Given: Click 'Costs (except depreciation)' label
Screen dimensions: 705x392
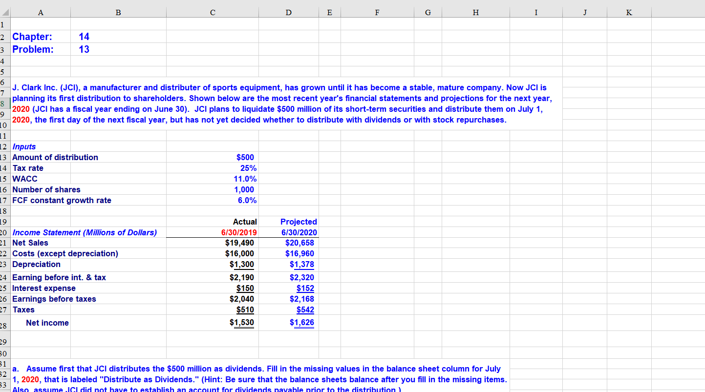Looking at the screenshot, I should [65, 253].
